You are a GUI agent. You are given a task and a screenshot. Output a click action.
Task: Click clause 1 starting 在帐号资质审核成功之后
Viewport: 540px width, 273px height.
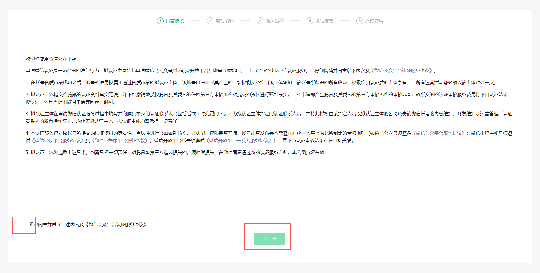point(261,83)
